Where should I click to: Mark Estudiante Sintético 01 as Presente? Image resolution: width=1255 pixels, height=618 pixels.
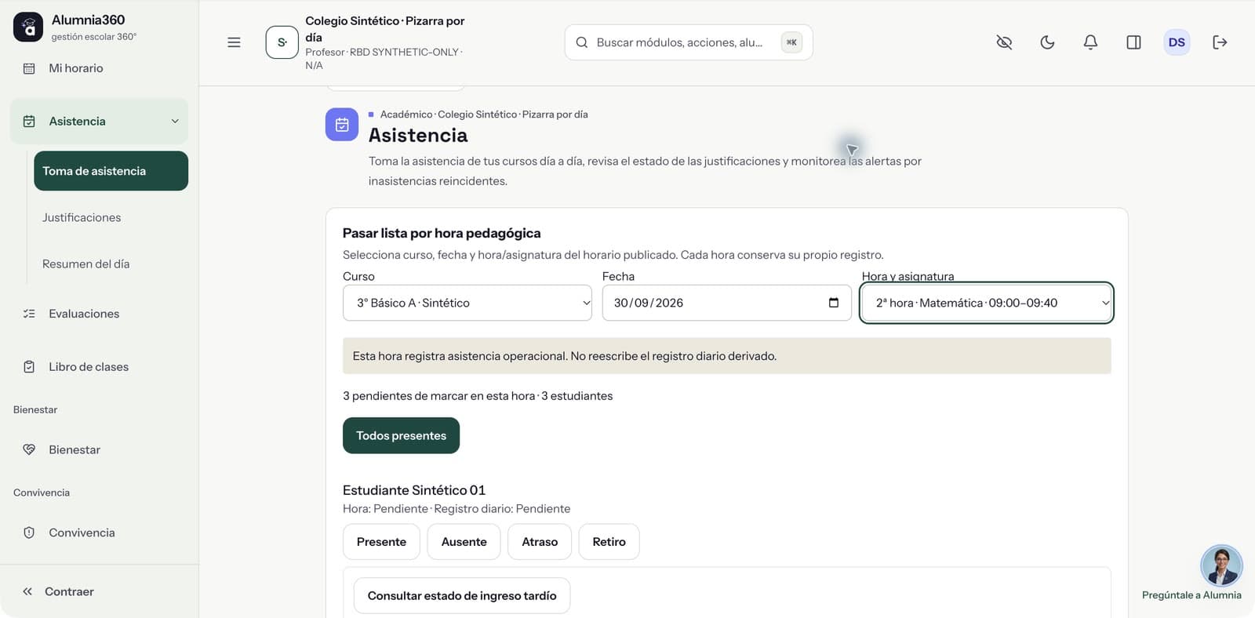pyautogui.click(x=381, y=542)
